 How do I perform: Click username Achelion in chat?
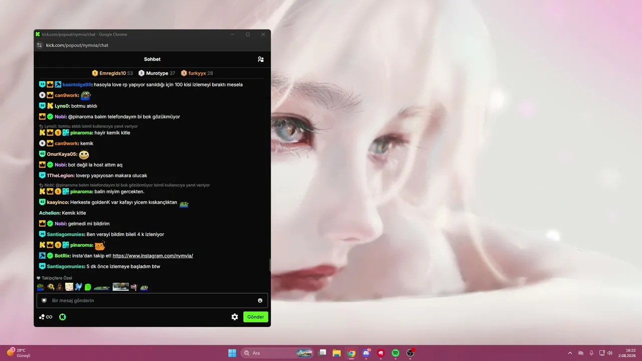(49, 213)
